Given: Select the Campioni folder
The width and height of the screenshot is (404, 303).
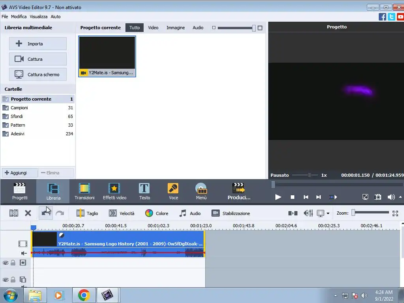Looking at the screenshot, I should tap(38, 108).
